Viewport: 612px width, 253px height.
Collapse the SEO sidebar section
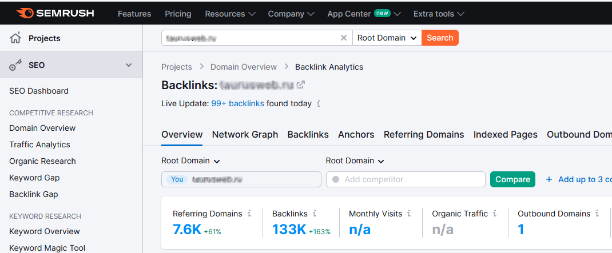pos(129,65)
